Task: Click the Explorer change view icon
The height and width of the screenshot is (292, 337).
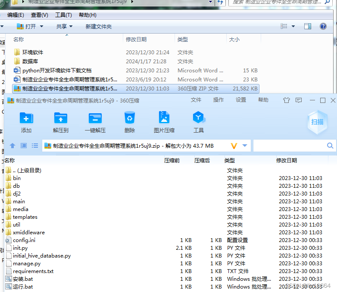Action: 284,26
